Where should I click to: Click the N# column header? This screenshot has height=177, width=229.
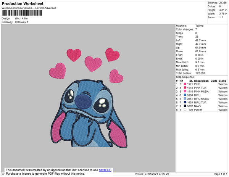(181, 81)
